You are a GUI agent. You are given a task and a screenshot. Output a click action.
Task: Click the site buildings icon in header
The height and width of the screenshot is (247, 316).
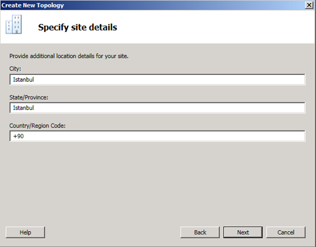(14, 24)
